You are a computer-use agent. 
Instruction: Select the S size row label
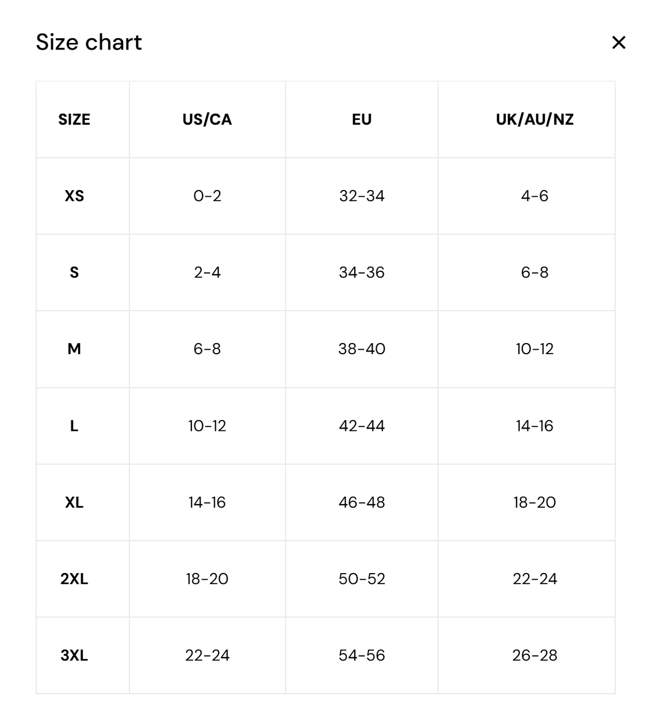point(74,272)
